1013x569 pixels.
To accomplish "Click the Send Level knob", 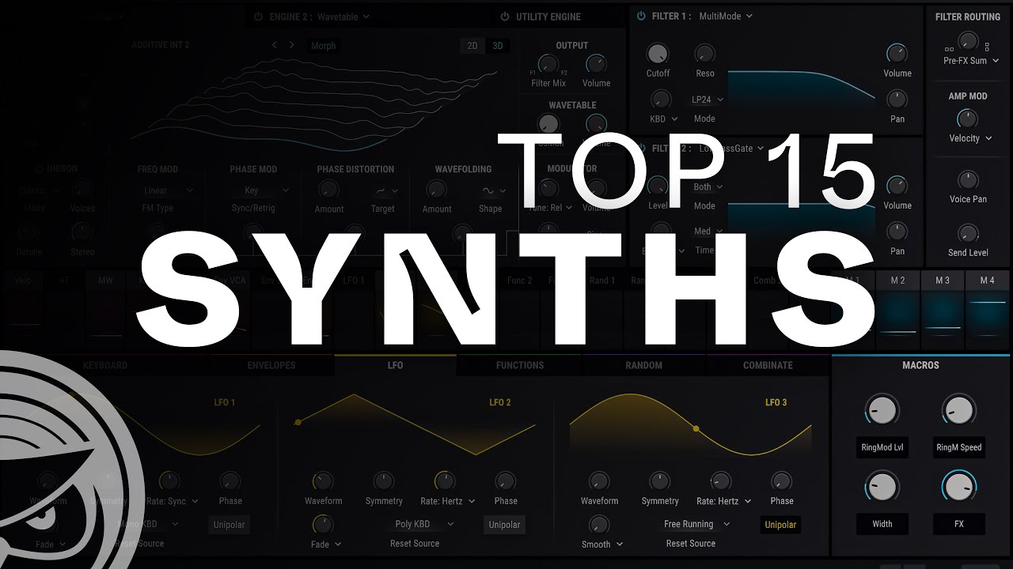I will tap(967, 233).
